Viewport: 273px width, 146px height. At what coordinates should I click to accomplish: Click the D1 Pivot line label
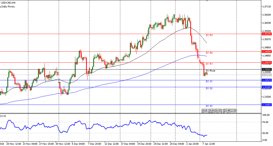tap(210, 71)
